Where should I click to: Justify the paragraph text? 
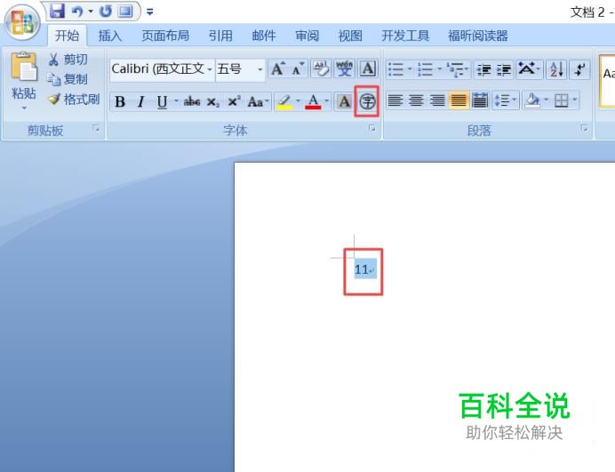[459, 100]
